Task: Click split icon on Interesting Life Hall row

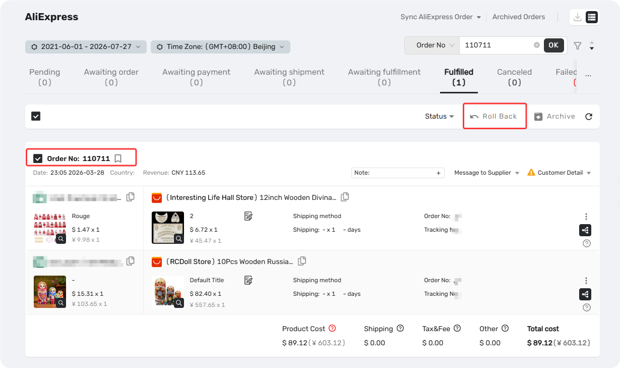Action: click(585, 230)
